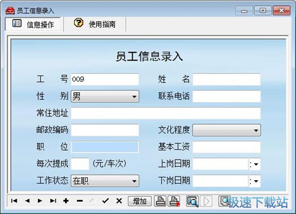Insert a new record with plus icon
296x214 pixels.
click(x=66, y=201)
